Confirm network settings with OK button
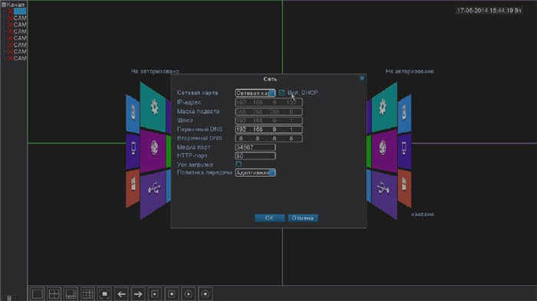The image size is (537, 301). [269, 218]
